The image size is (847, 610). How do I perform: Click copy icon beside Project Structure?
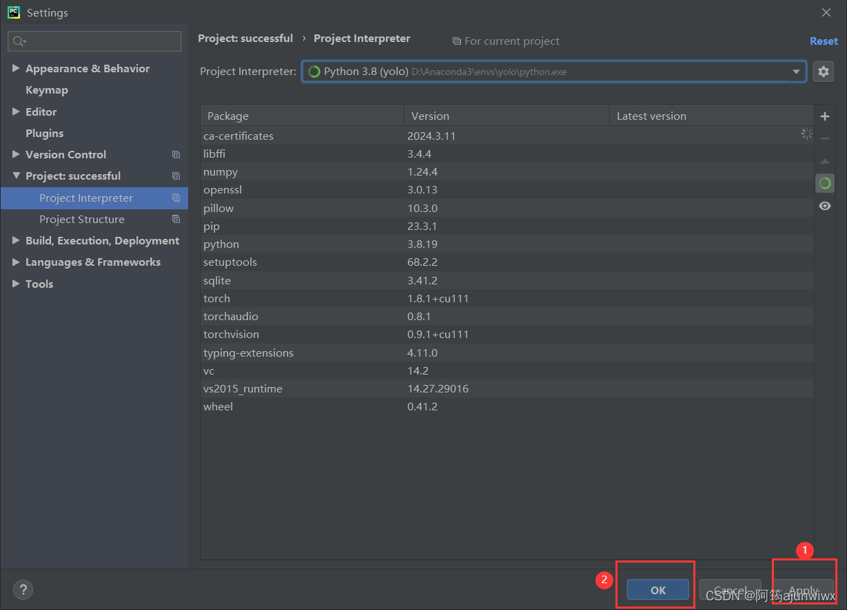click(176, 219)
